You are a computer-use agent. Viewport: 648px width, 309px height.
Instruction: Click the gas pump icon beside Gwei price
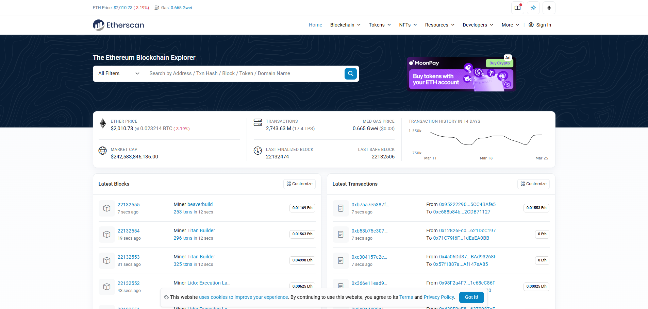pyautogui.click(x=156, y=7)
